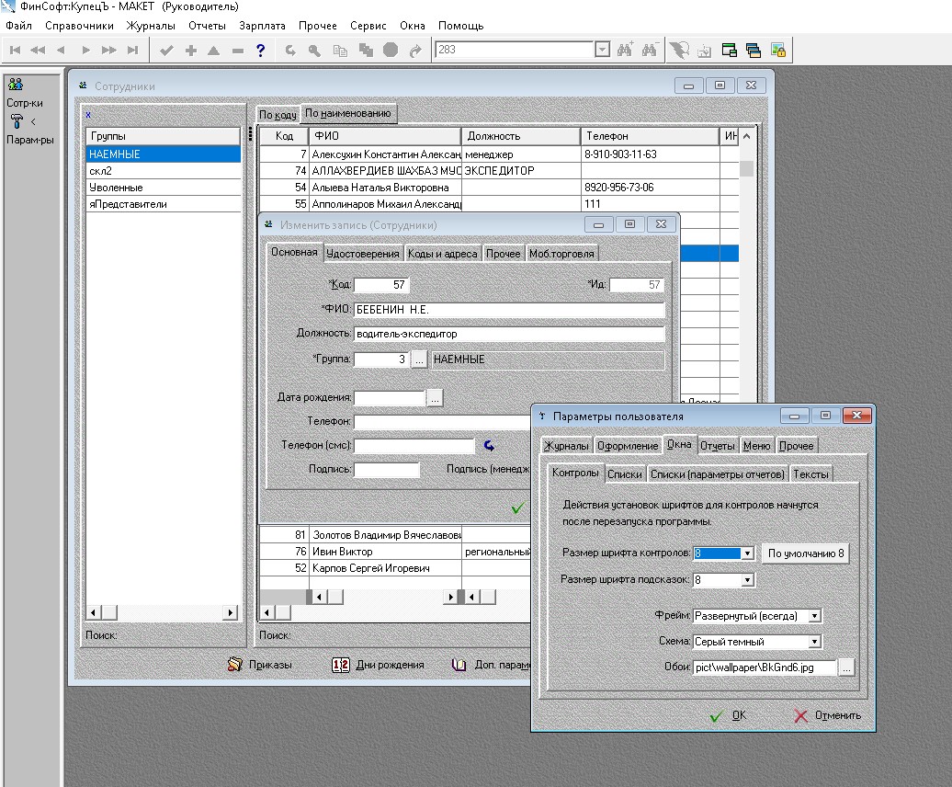Open the Сотр-ки employees sidebar icon

[x=16, y=85]
